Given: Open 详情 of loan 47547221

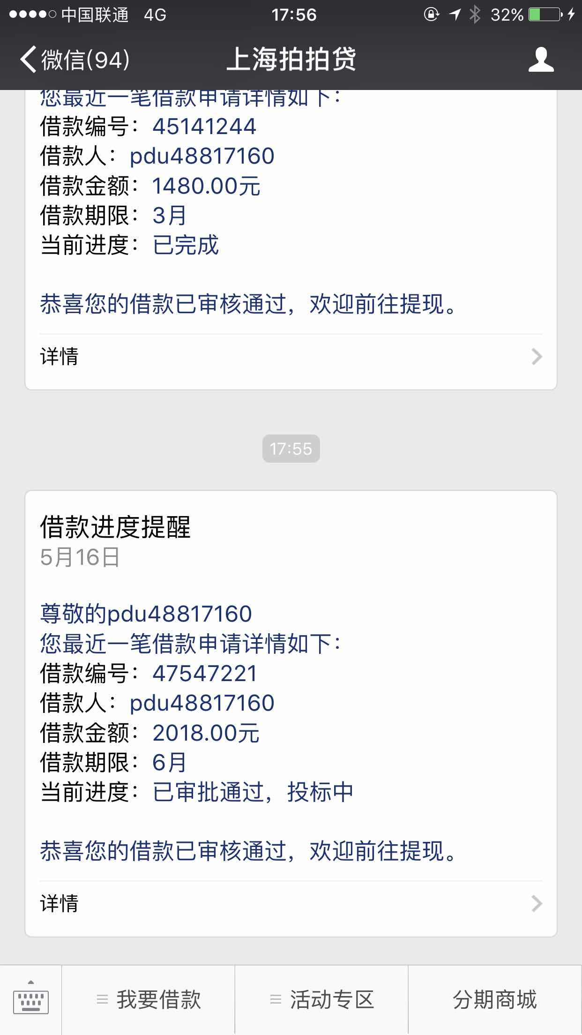Looking at the screenshot, I should point(291,904).
